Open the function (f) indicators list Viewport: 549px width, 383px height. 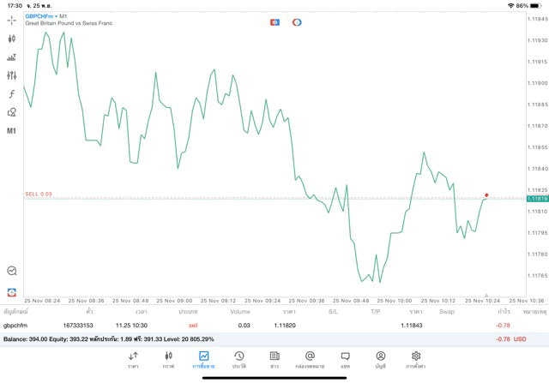(12, 93)
